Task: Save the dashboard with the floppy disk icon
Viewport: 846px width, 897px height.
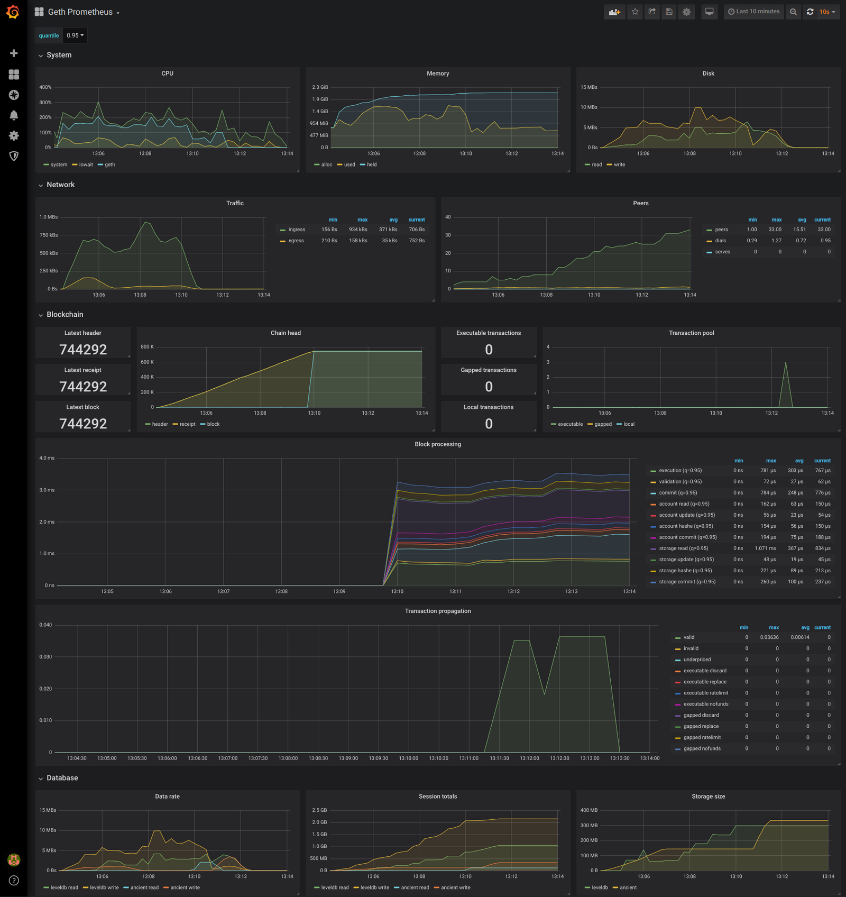Action: pyautogui.click(x=669, y=12)
